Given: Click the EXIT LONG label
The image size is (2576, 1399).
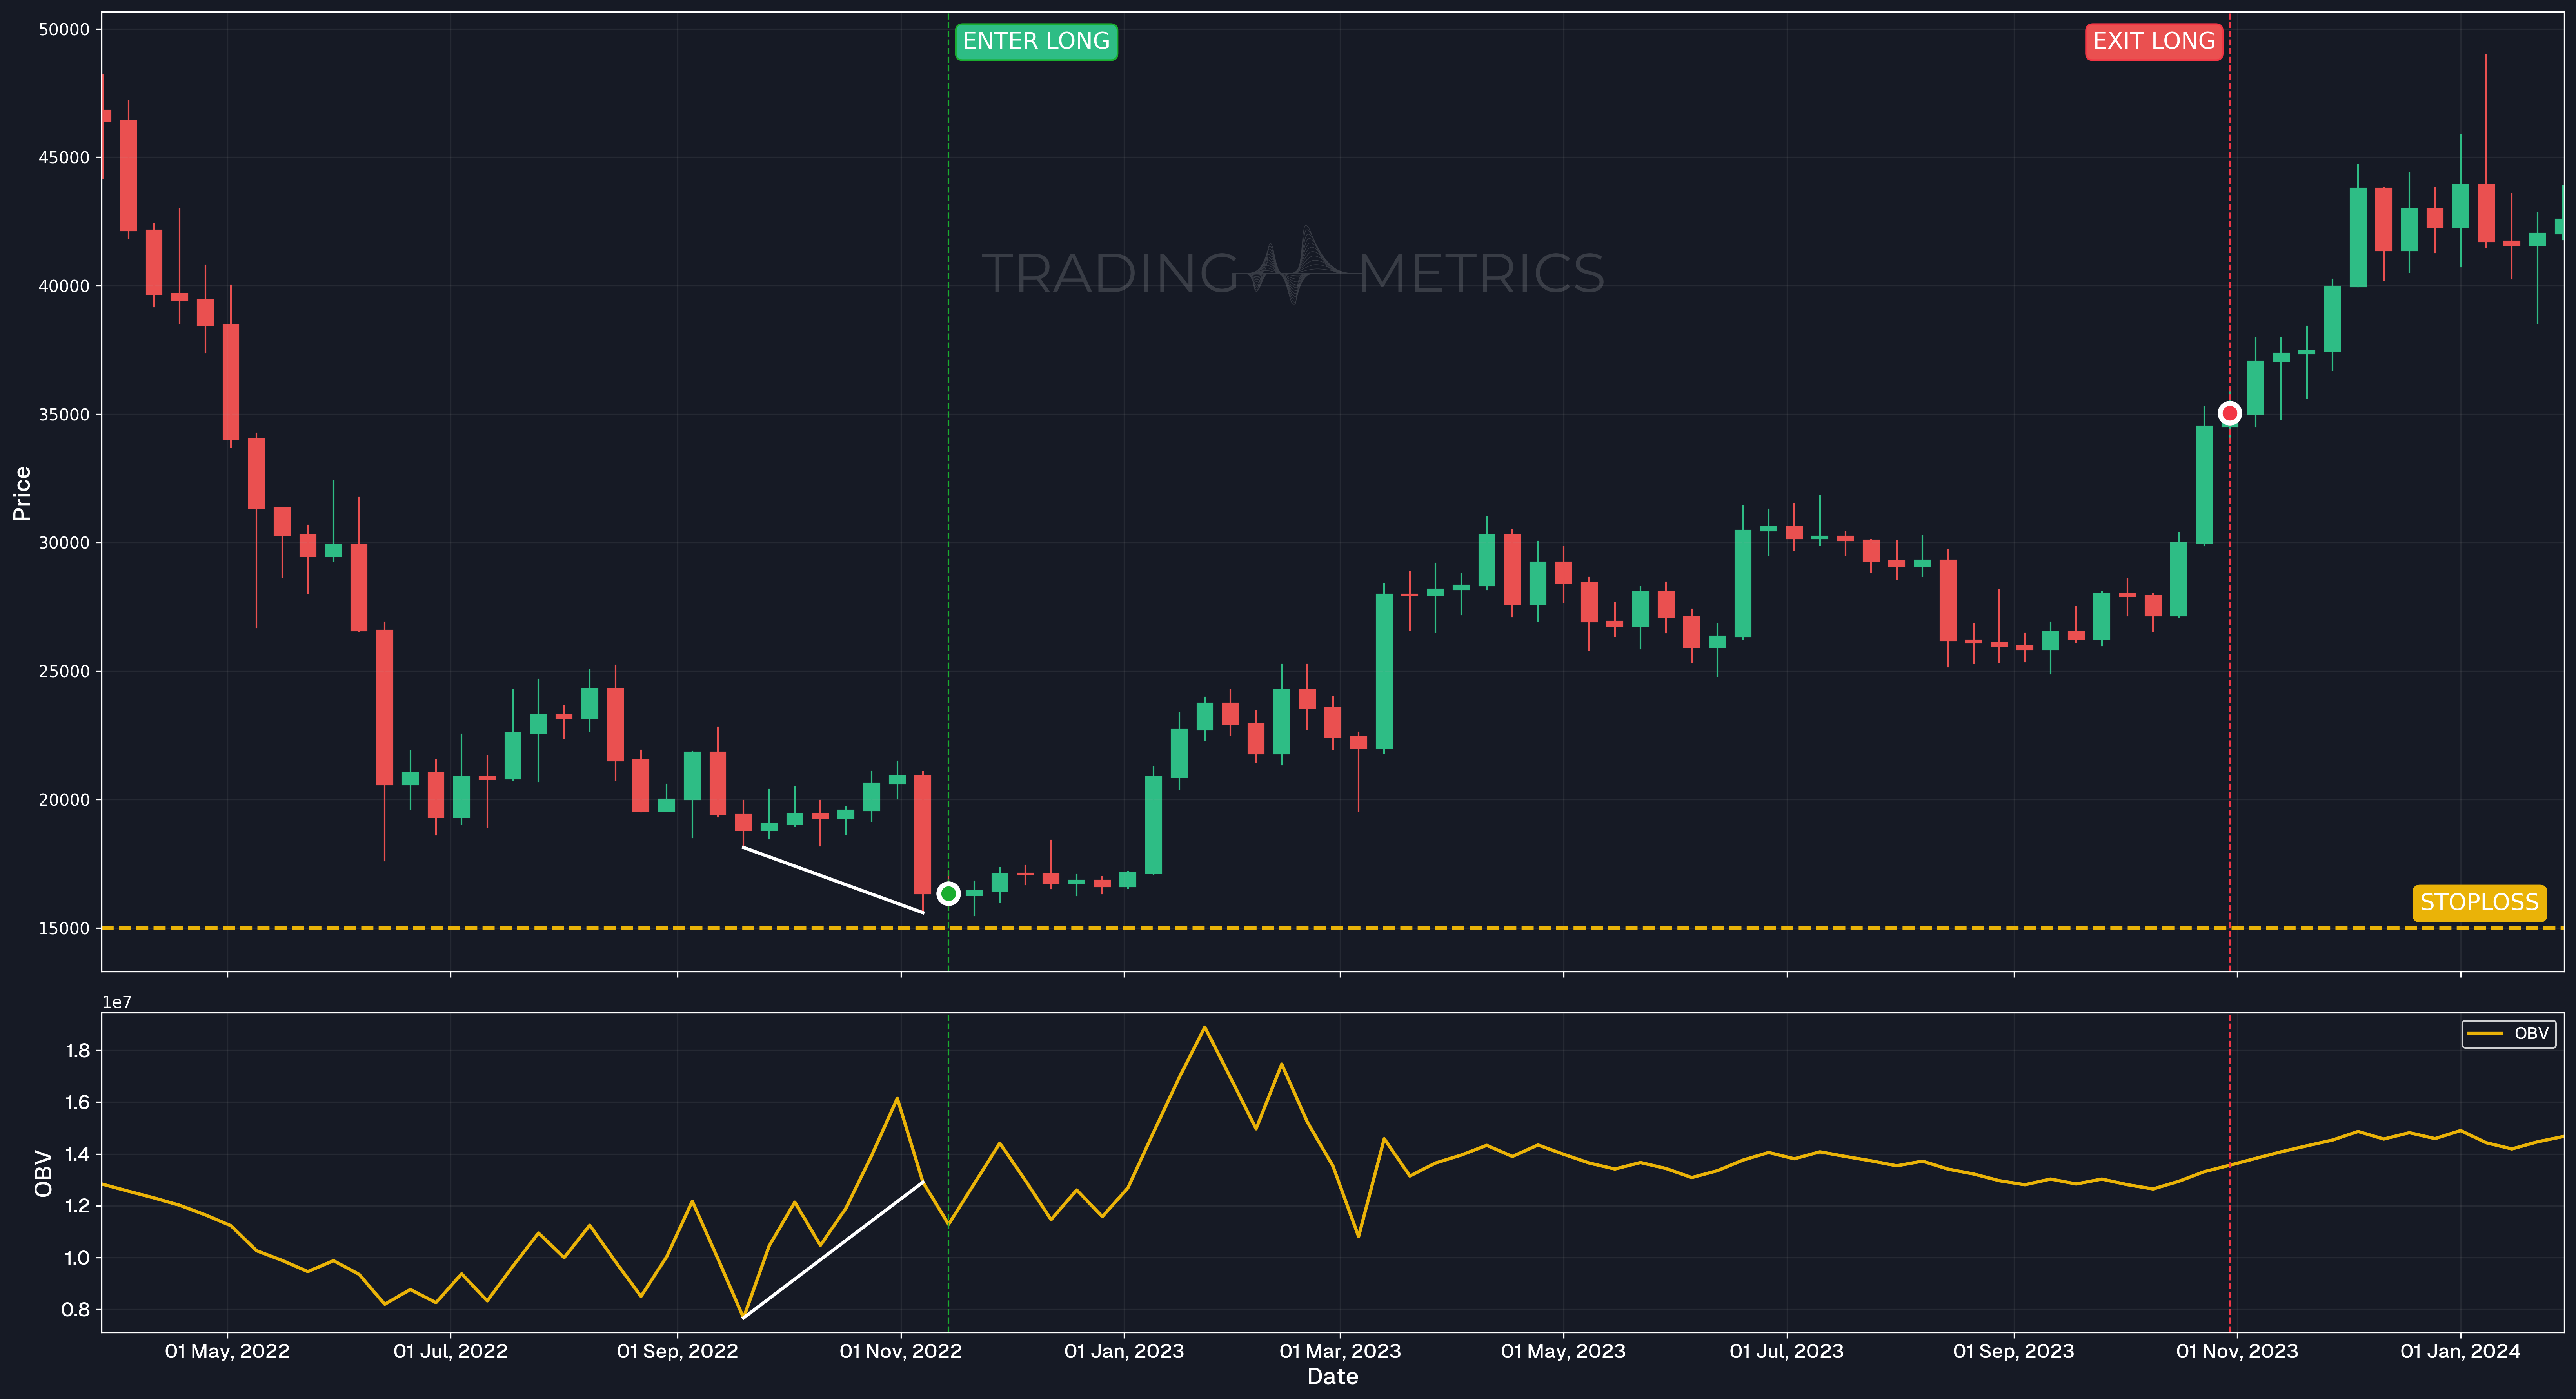Looking at the screenshot, I should 2154,41.
